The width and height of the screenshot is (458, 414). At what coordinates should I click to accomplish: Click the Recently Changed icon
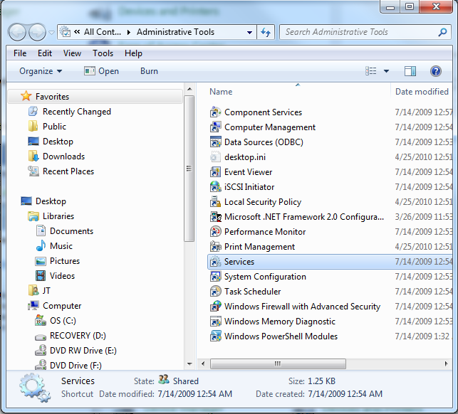point(33,112)
